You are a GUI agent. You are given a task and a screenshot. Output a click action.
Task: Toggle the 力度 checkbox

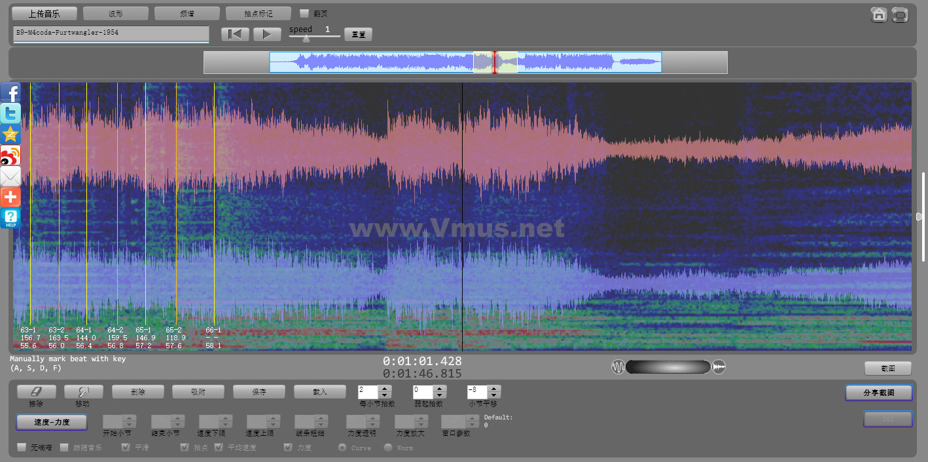288,448
